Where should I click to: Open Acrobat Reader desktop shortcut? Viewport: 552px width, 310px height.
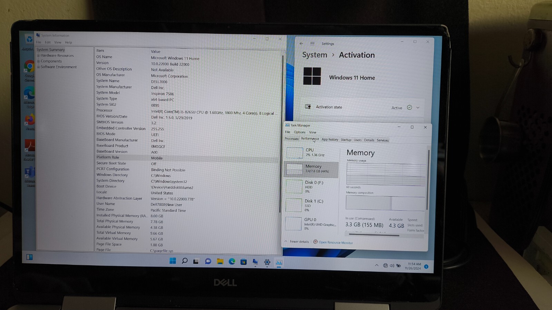29,150
